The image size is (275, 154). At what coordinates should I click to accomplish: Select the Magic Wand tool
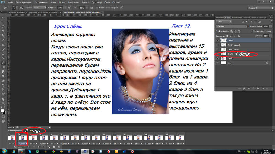click(x=3, y=31)
